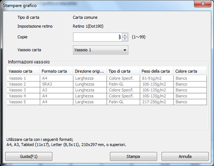Click the A3 format cell in Vassoio 3 row
This screenshot has width=214, height=166.
coord(57,90)
